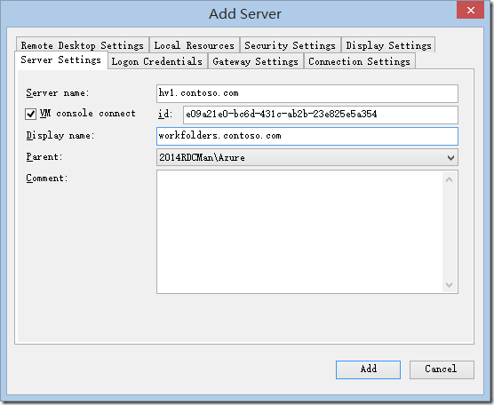Click the Server name label
Image resolution: width=494 pixels, height=405 pixels.
tap(58, 93)
